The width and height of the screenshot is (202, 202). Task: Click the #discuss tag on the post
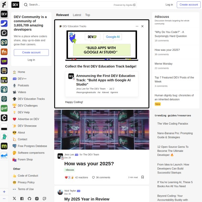point(69,170)
